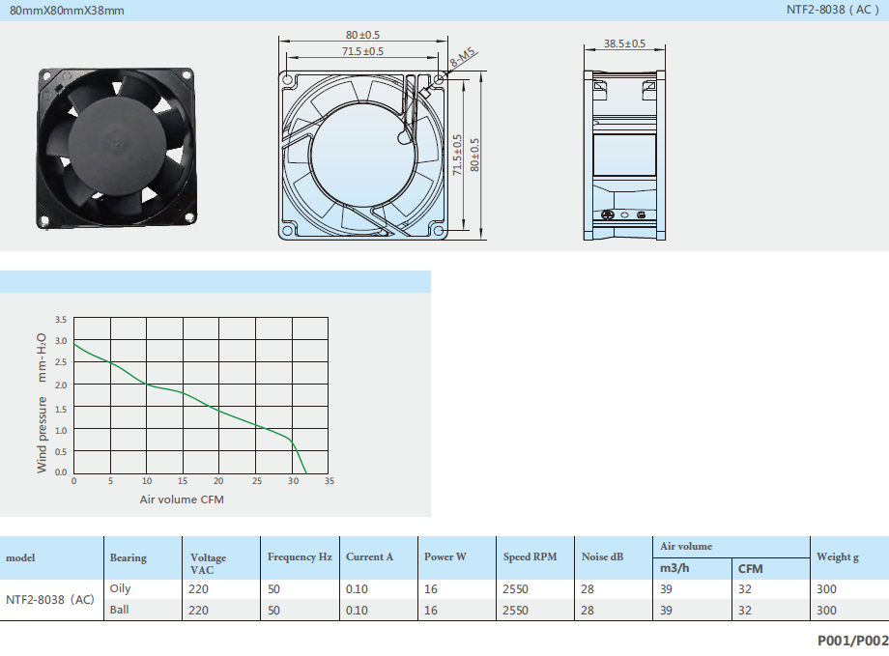Viewport: 889px width, 656px height.
Task: Select the 'Bearing' column header
Action: [129, 557]
